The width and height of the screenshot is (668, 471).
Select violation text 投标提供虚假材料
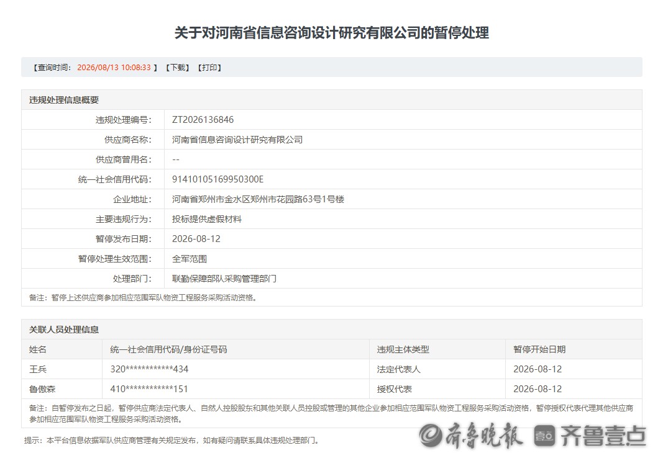207,219
